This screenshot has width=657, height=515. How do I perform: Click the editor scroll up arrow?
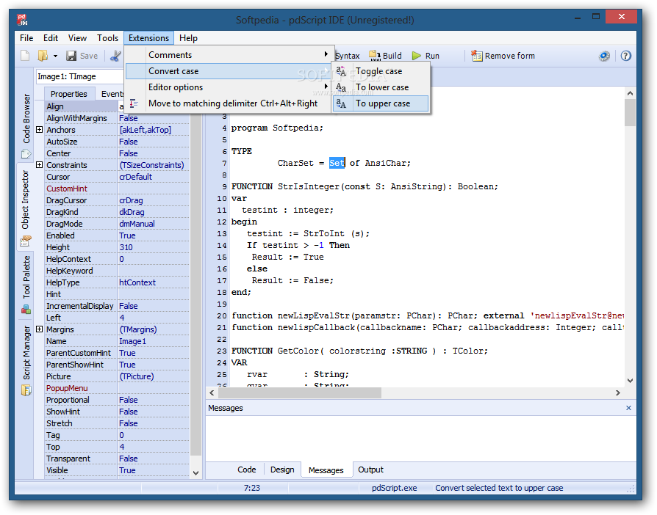pos(630,93)
